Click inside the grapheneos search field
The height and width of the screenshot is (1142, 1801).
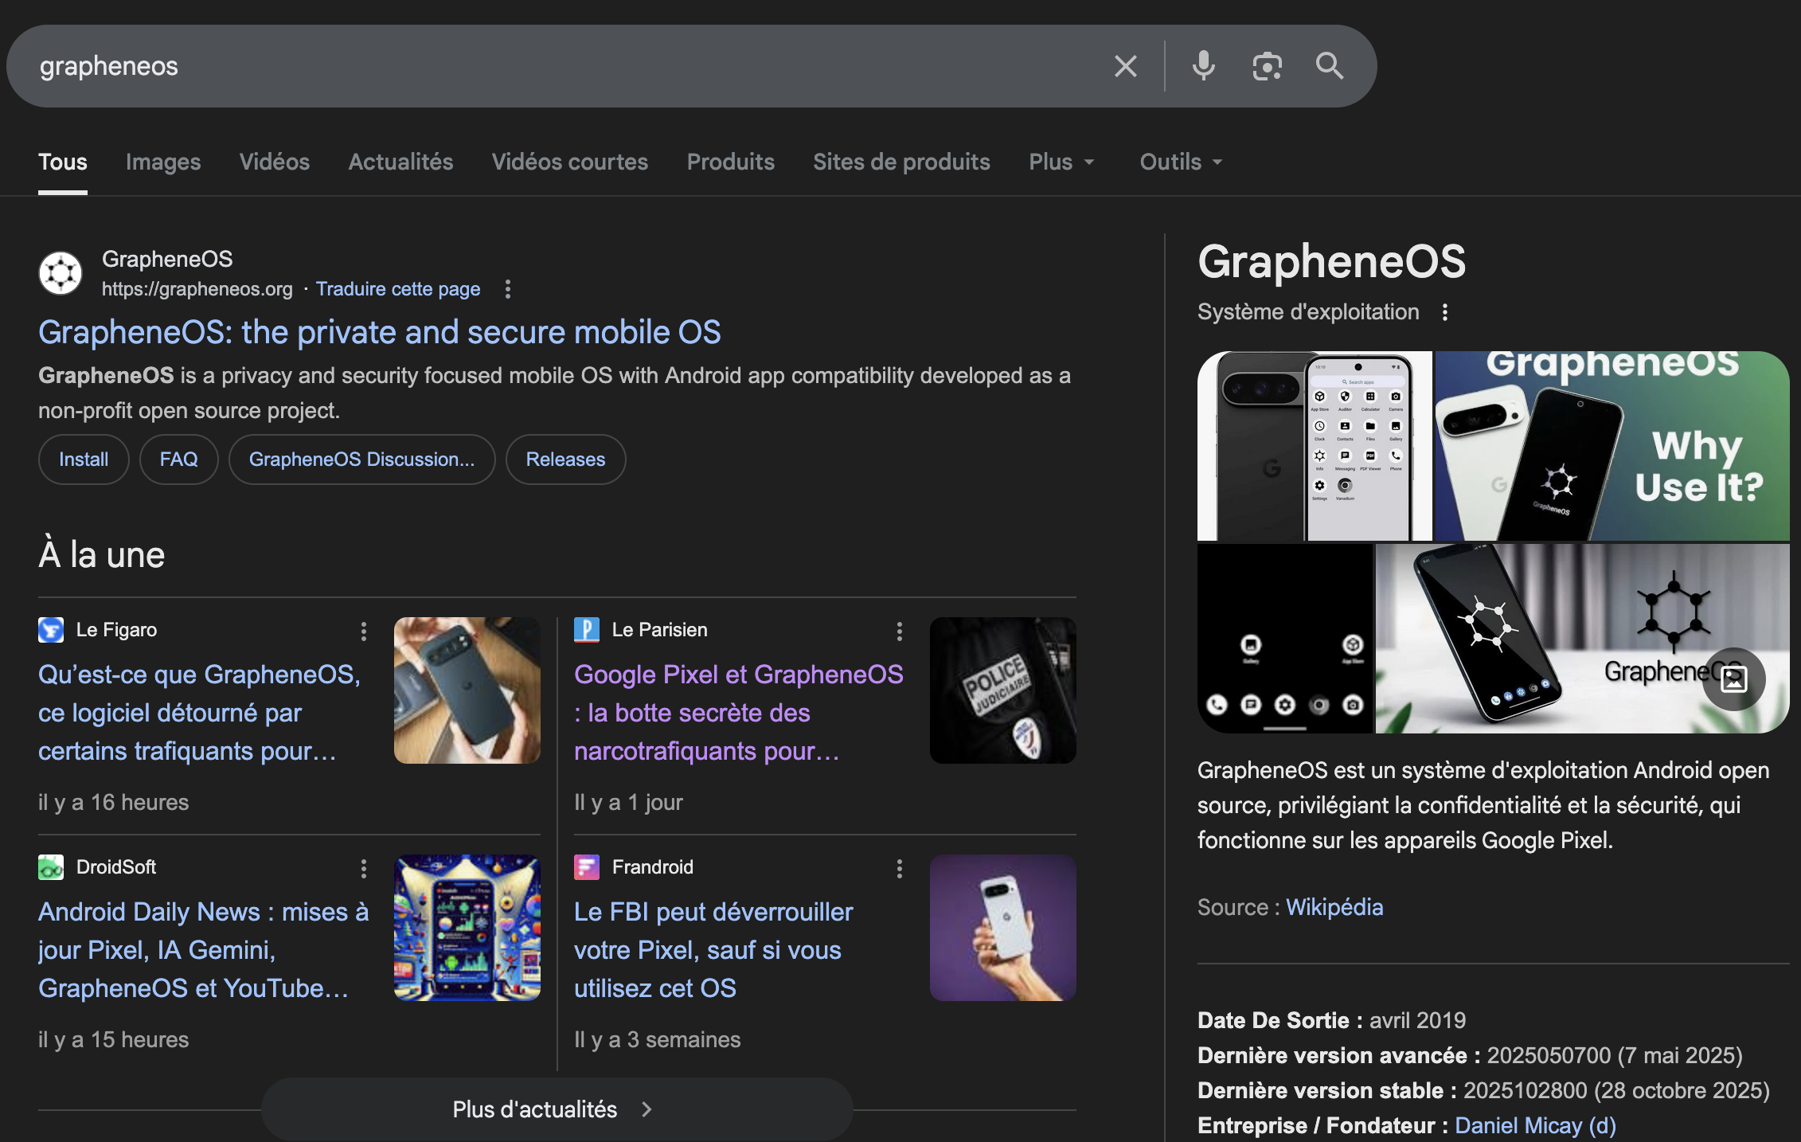pyautogui.click(x=557, y=66)
